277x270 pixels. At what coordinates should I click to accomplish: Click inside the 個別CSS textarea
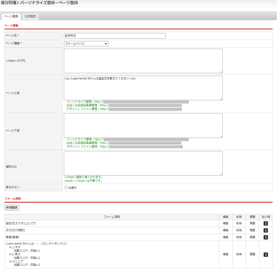click(143, 163)
